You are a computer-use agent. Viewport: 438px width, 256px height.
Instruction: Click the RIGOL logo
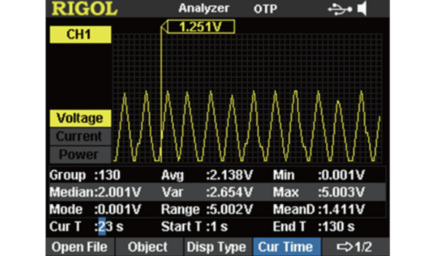(84, 9)
